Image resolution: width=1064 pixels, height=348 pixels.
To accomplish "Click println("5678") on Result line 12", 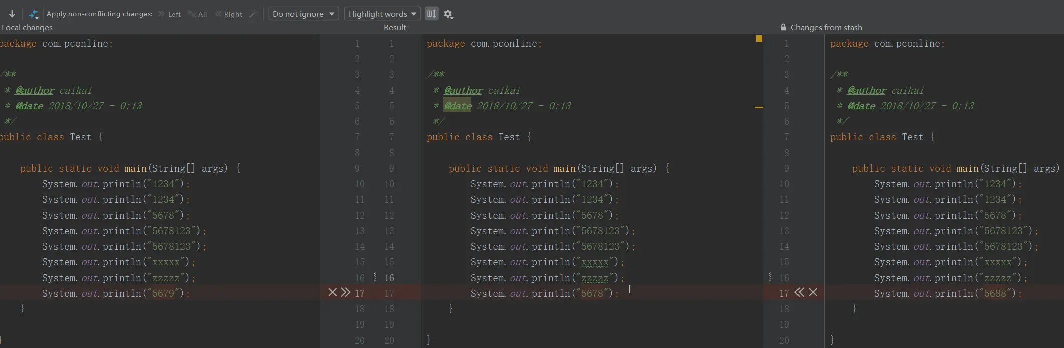I will click(x=545, y=215).
